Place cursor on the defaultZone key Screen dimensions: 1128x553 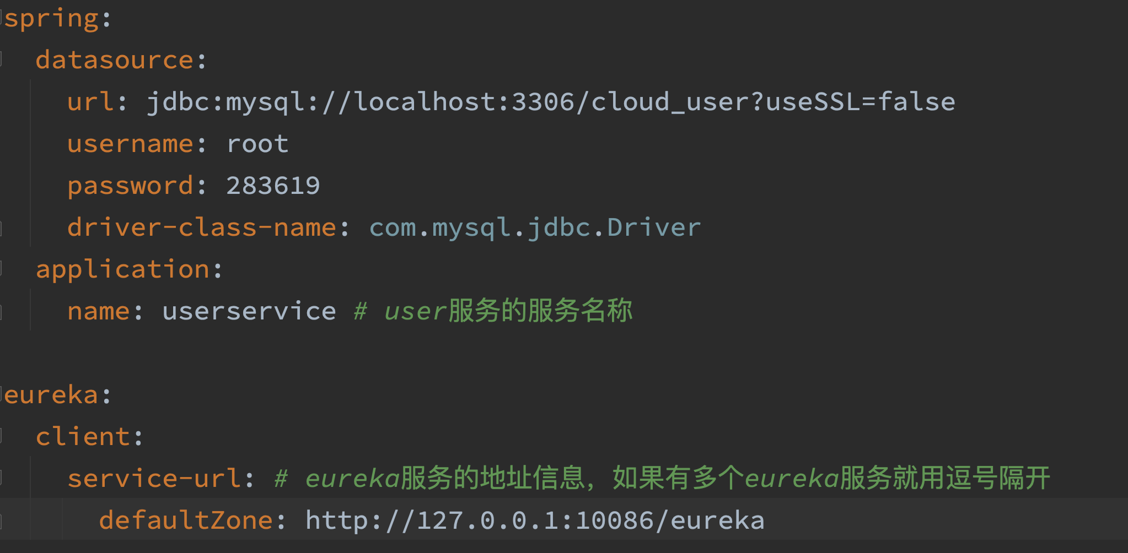(185, 521)
